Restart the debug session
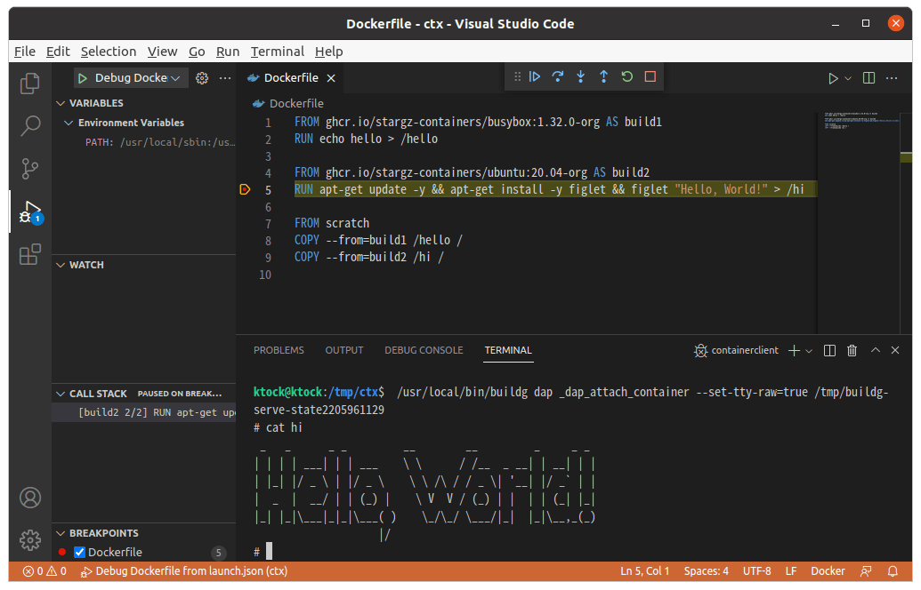 627,77
